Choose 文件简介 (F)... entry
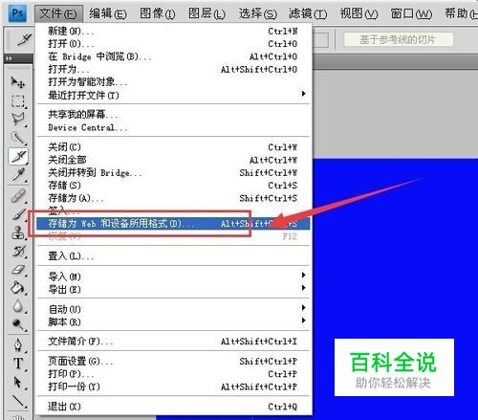This screenshot has width=478, height=420. pos(173,342)
